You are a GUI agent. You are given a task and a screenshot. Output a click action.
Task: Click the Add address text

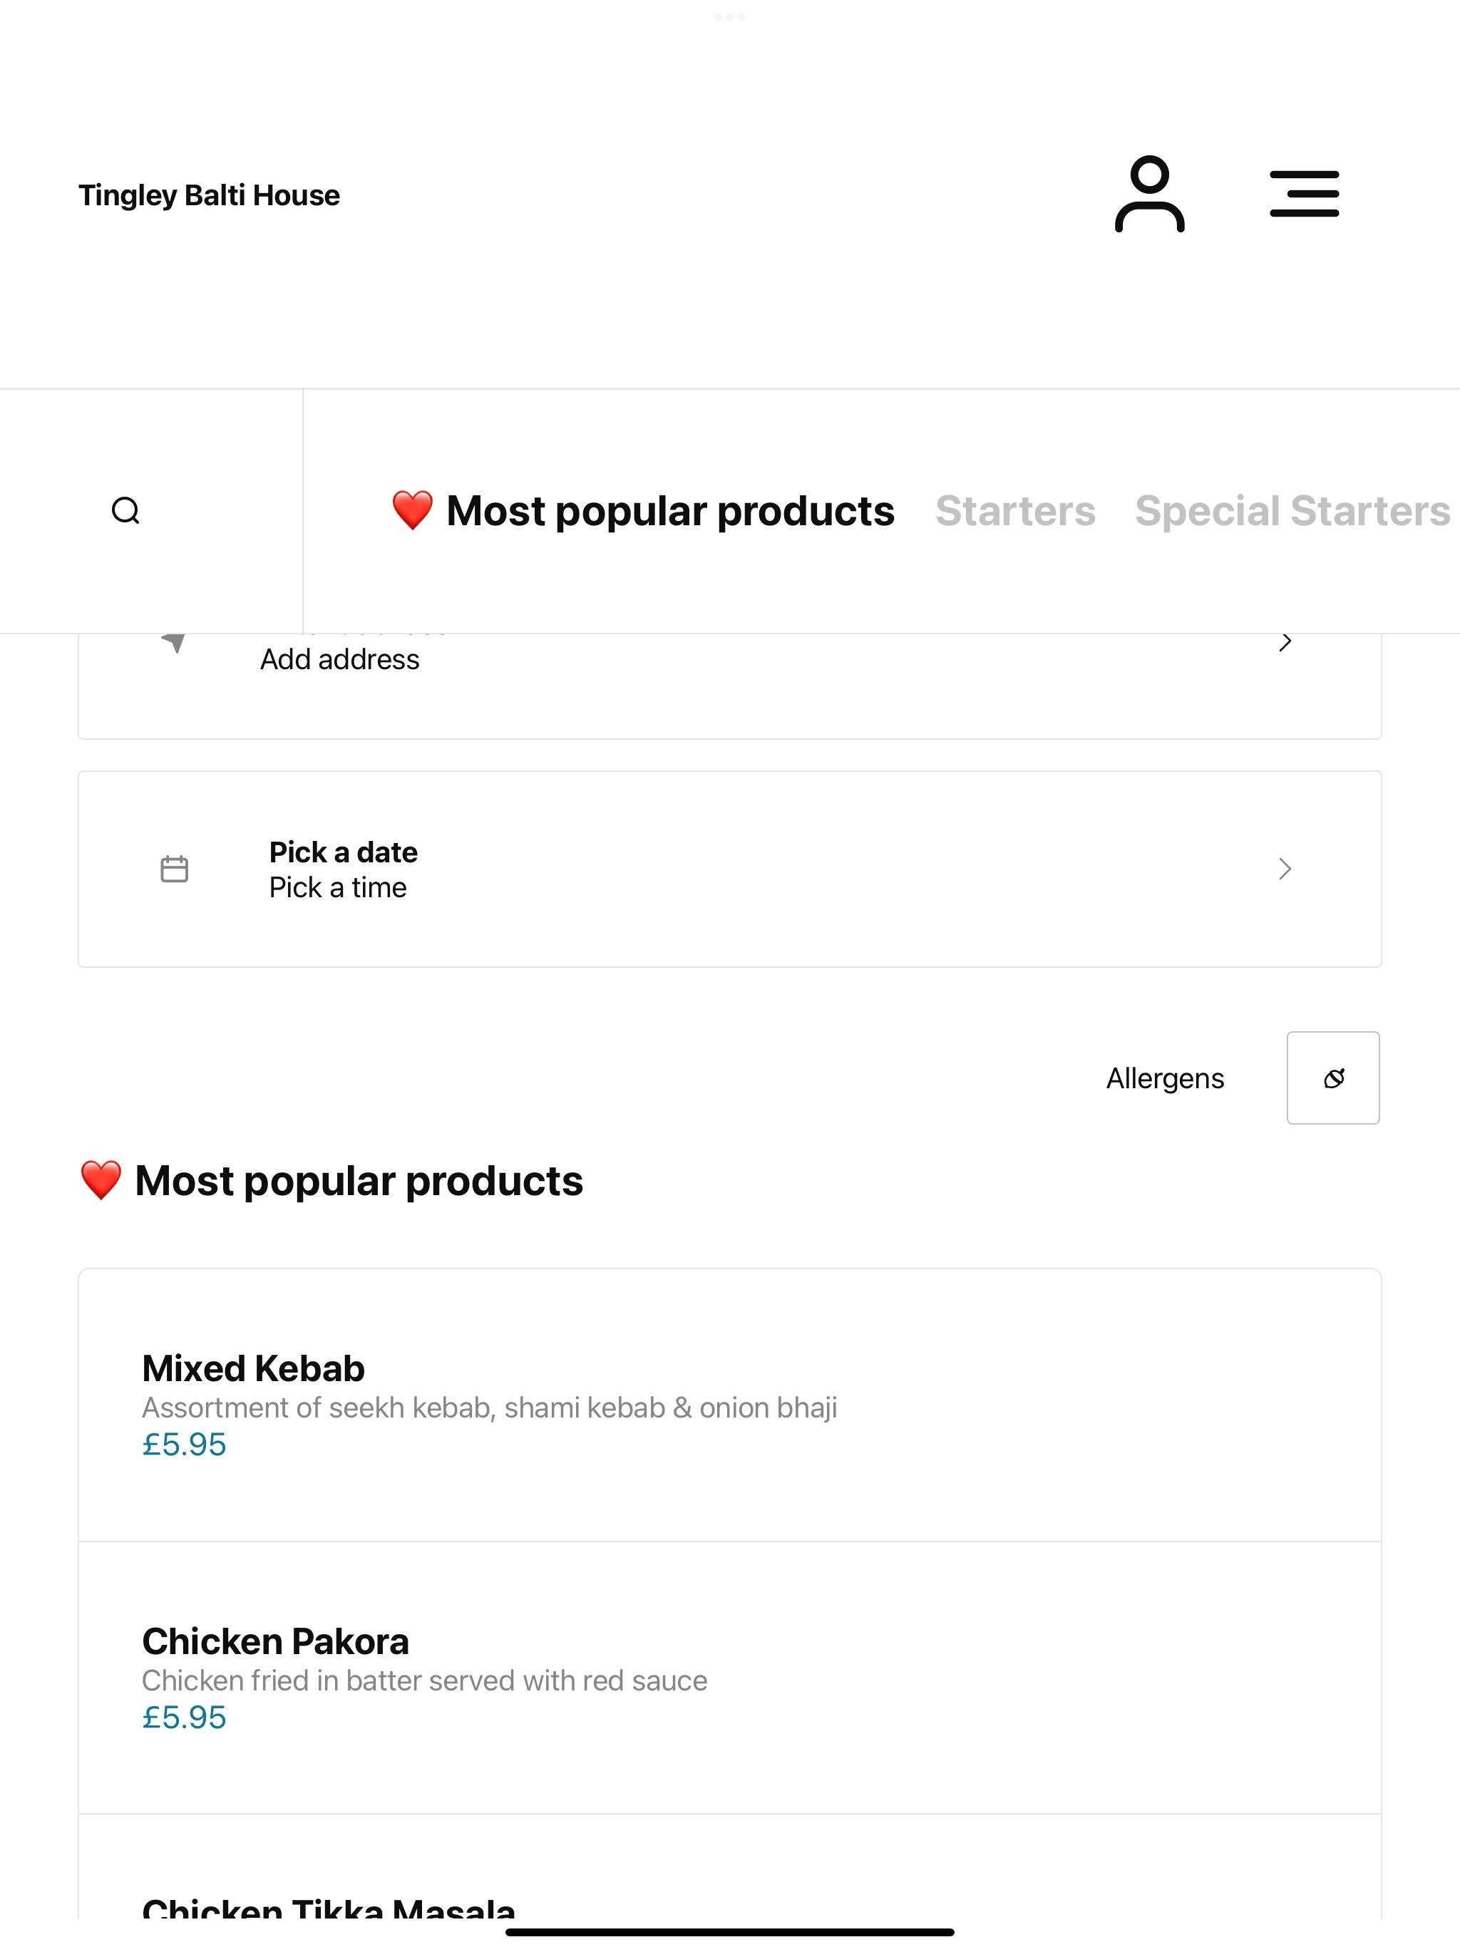point(339,659)
